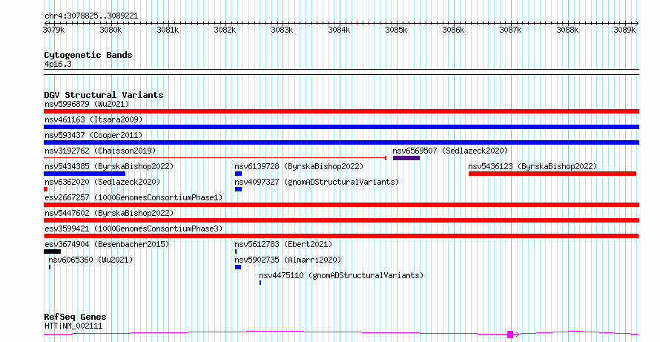660x342 pixels.
Task: Click the black bar under esv3674904
Action: [52, 251]
